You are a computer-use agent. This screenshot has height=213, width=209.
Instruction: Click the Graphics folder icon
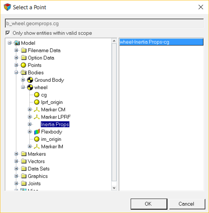(x=24, y=176)
